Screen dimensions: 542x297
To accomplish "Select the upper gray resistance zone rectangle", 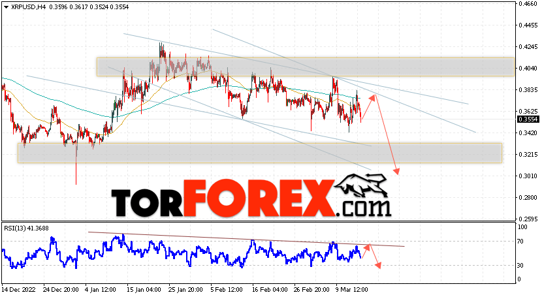I will (305, 67).
